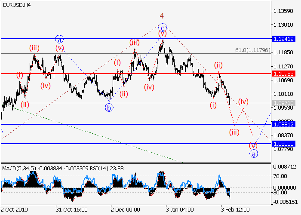Click the 1.12412 blue price tag
Screen dimensions: 301x215
[283, 39]
